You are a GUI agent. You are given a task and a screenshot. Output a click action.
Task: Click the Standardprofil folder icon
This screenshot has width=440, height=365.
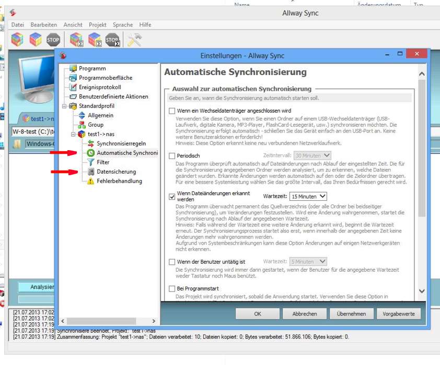[x=73, y=106]
